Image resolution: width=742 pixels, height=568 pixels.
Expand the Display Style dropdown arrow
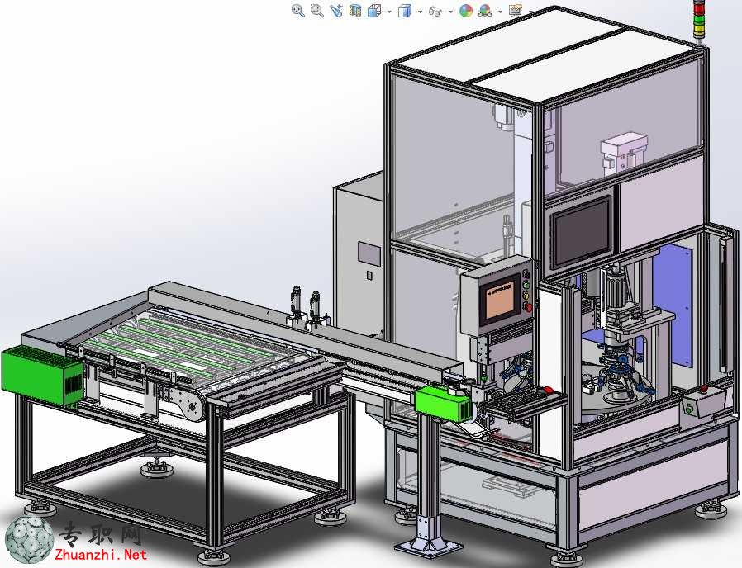420,12
